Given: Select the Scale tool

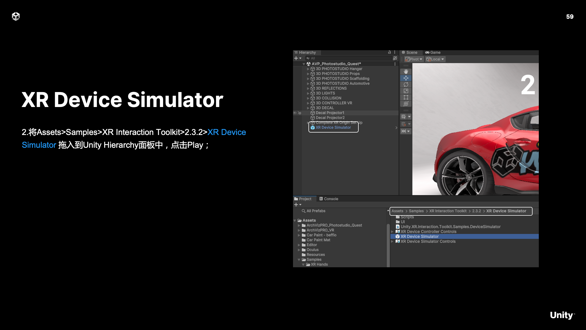Looking at the screenshot, I should pos(406,91).
